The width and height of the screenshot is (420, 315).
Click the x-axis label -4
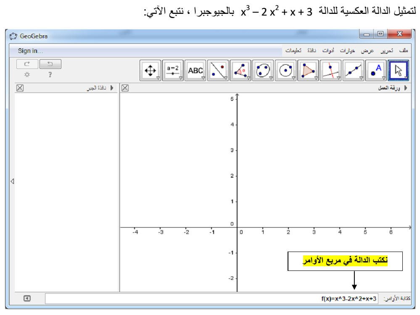[x=135, y=232]
